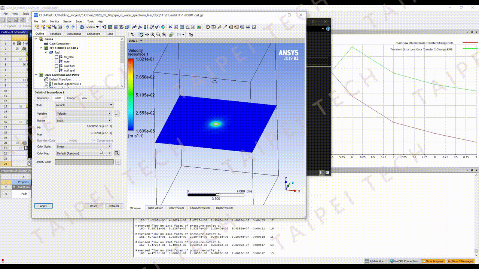Select the Zoom Box tool in the viewer toolbar
479x269 pixels.
click(158, 34)
